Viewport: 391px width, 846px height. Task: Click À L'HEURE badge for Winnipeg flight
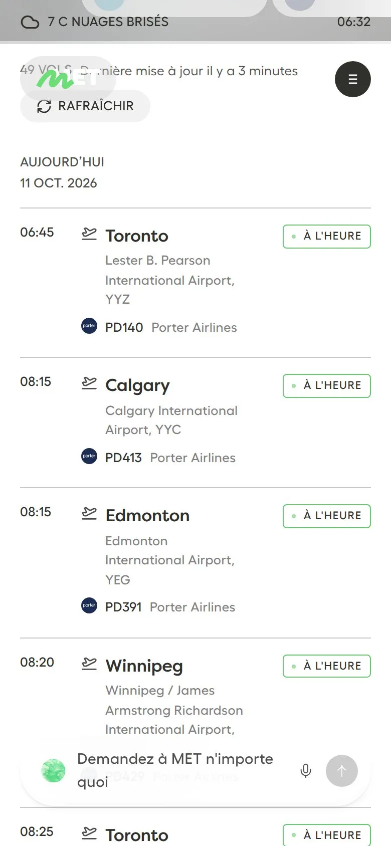327,666
